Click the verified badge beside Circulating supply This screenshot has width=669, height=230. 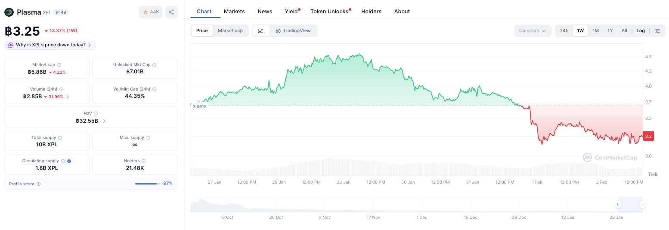69,161
